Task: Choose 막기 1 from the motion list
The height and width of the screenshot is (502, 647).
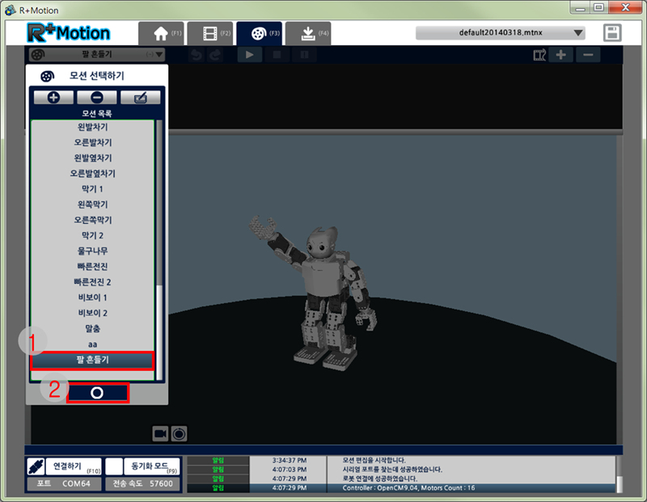Action: [93, 189]
